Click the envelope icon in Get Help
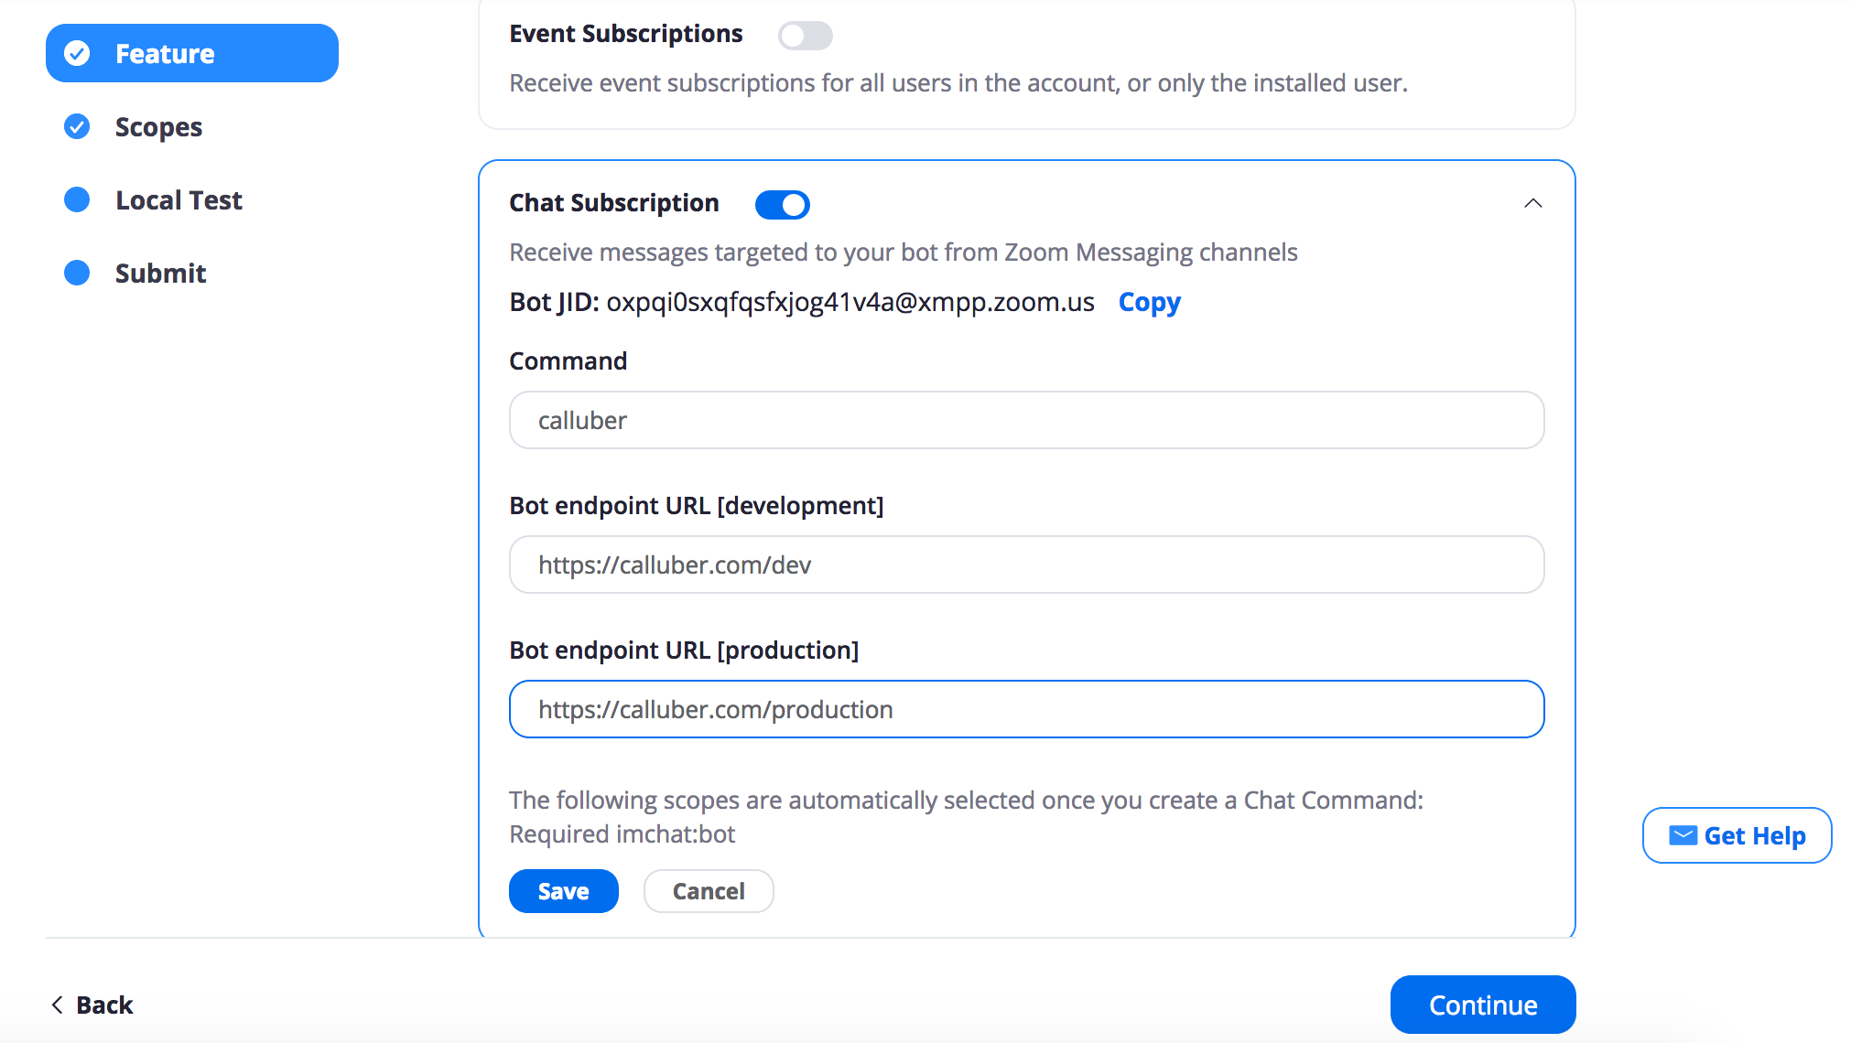The height and width of the screenshot is (1043, 1851). coord(1683,835)
